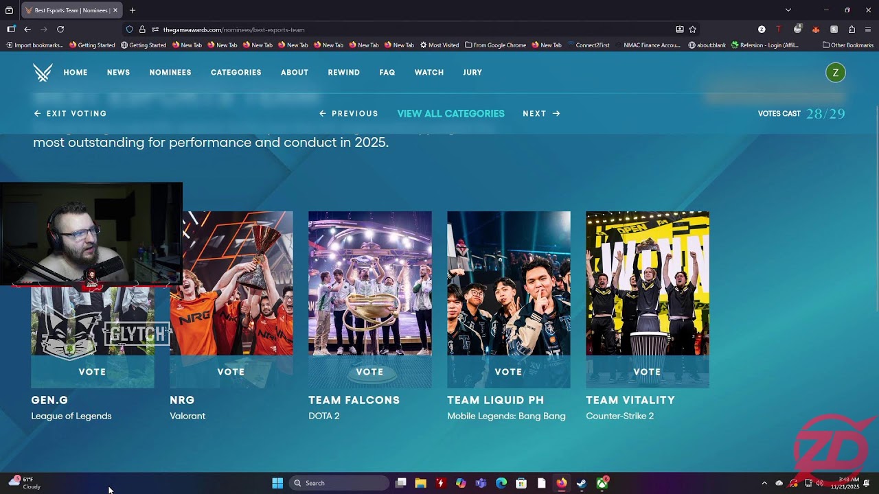Expand From Google Chrome bookmarks folder
Image resolution: width=879 pixels, height=494 pixels.
coord(495,45)
